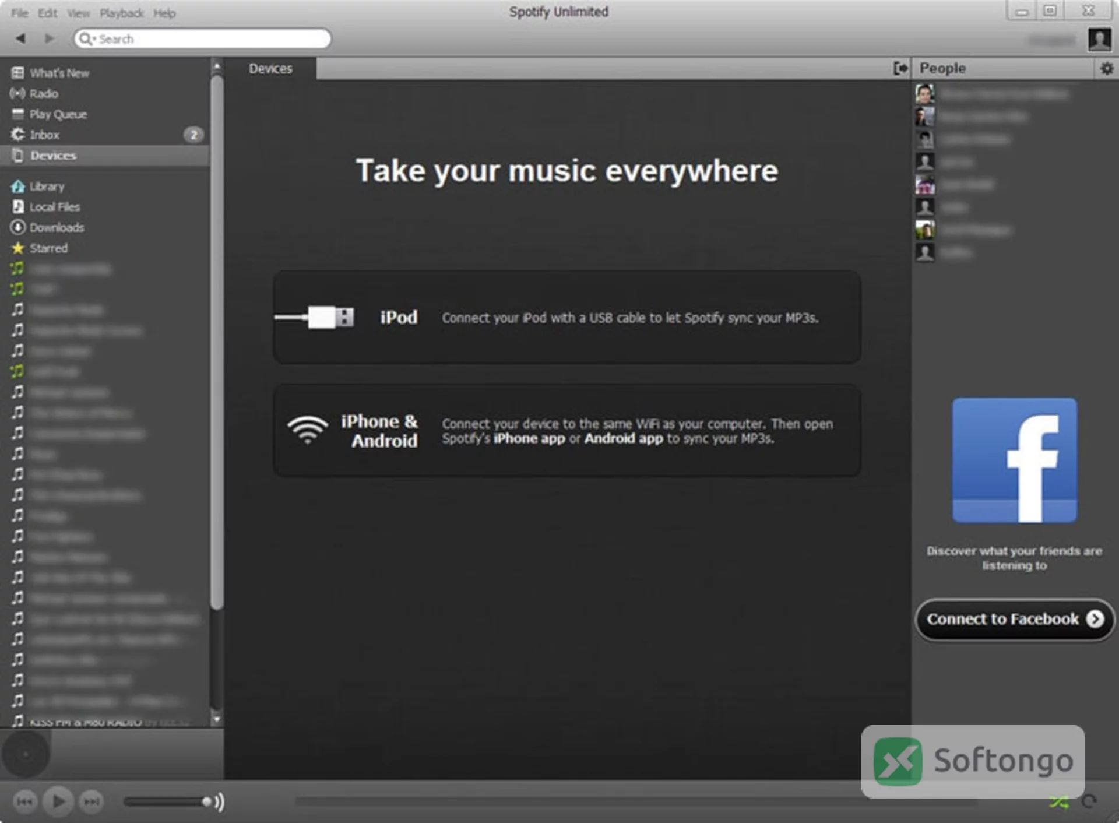
Task: Open Downloads in the sidebar
Action: point(105,227)
